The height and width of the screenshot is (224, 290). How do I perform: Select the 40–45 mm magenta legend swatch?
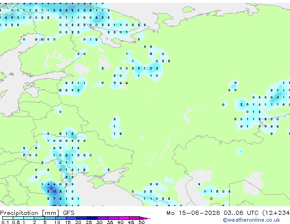[x=124, y=218]
